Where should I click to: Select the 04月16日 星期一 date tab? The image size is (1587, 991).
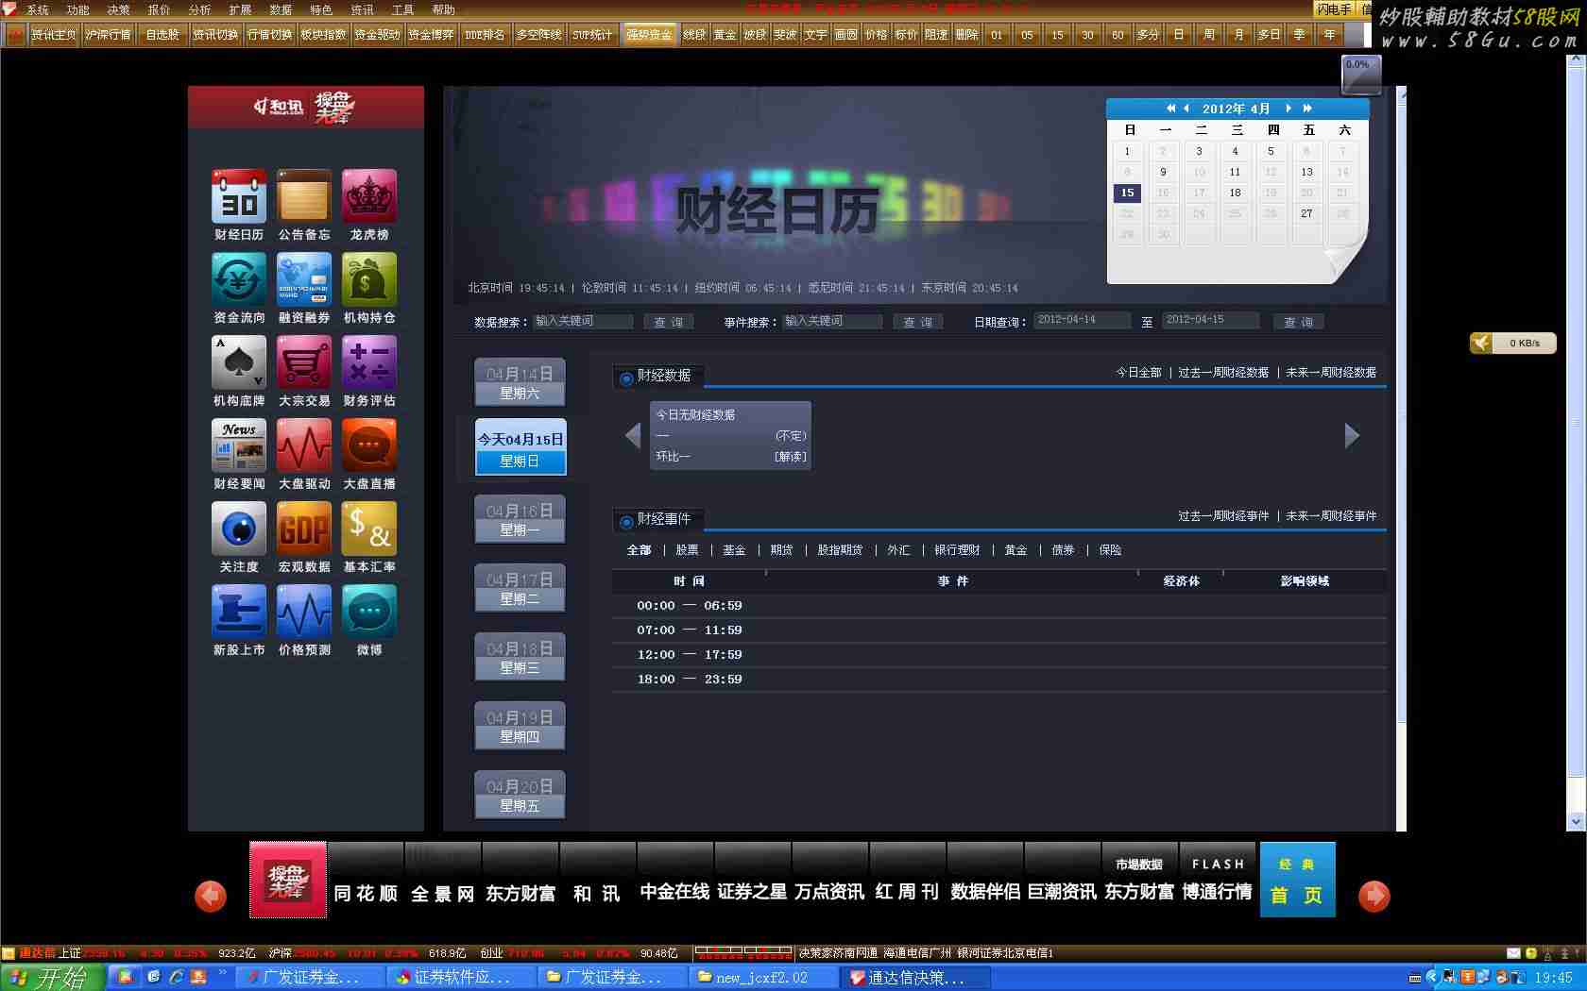pos(520,519)
